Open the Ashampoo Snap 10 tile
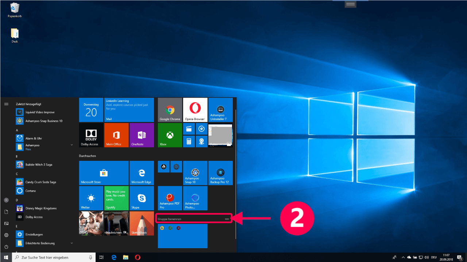Viewport: 467px width, 262px height. [195, 173]
